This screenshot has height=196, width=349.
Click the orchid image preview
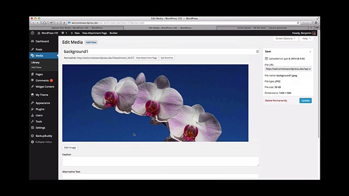155,103
